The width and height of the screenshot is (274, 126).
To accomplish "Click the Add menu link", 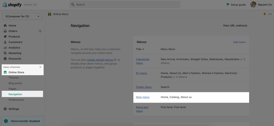I will (239, 42).
